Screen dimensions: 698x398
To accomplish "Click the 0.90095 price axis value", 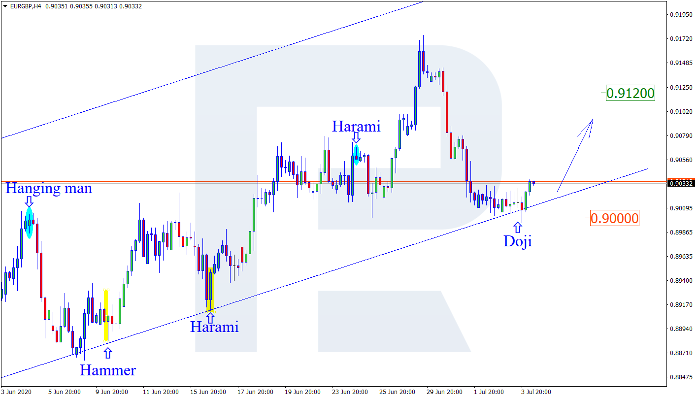I will click(682, 208).
